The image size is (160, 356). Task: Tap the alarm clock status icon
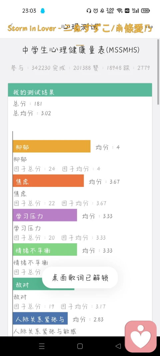point(96,11)
